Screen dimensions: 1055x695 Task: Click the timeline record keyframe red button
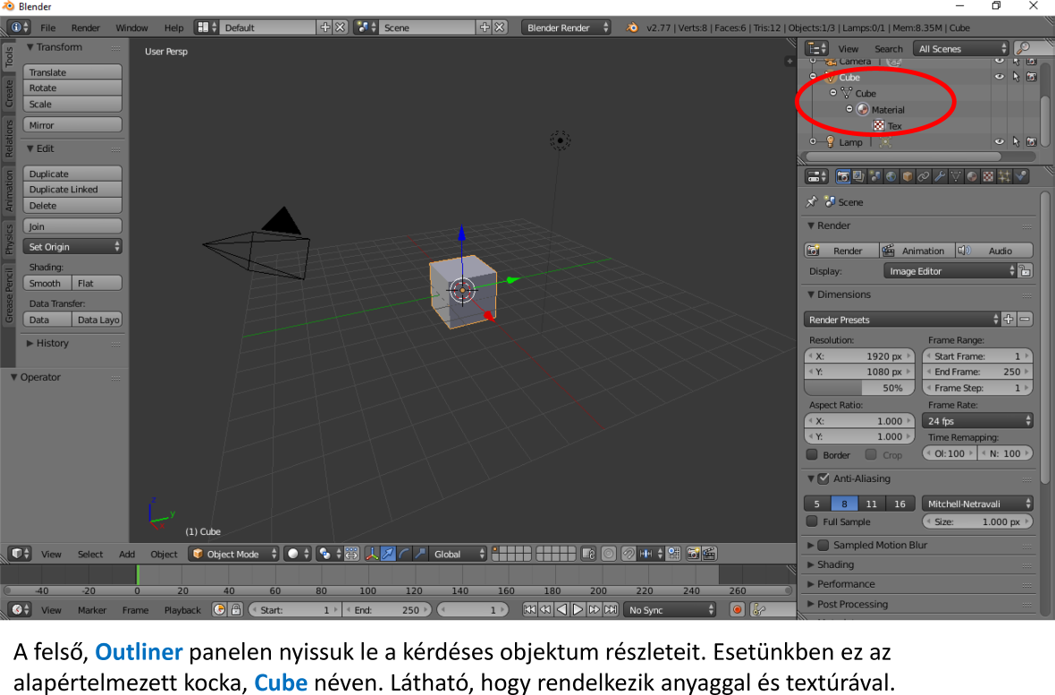738,609
